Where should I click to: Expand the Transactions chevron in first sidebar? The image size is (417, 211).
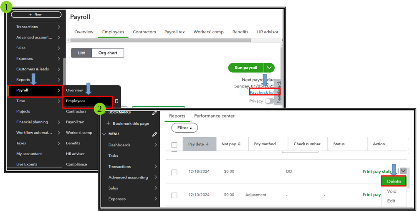pyautogui.click(x=59, y=27)
